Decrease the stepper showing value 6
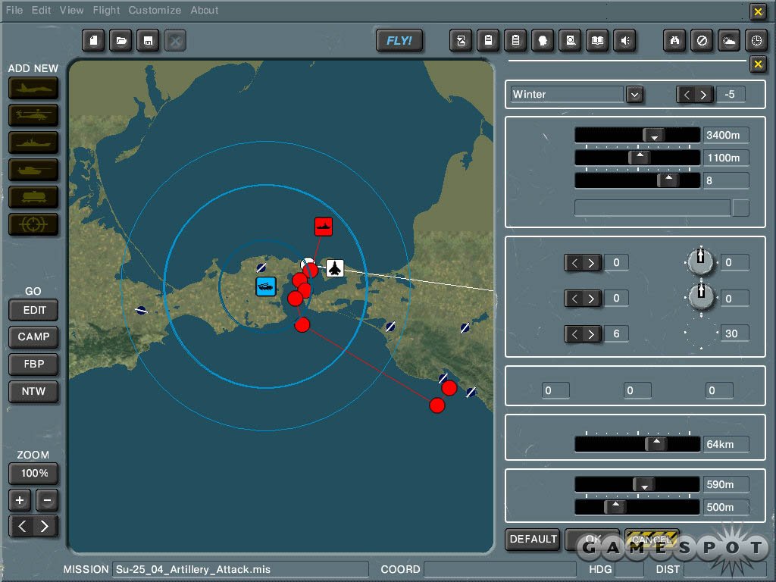 point(574,333)
